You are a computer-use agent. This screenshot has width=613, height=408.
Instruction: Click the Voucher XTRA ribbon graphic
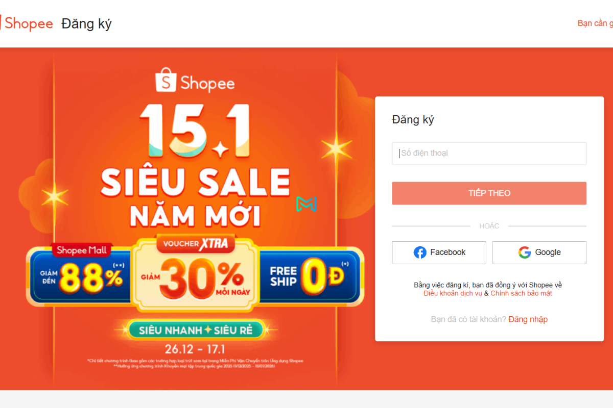[196, 243]
